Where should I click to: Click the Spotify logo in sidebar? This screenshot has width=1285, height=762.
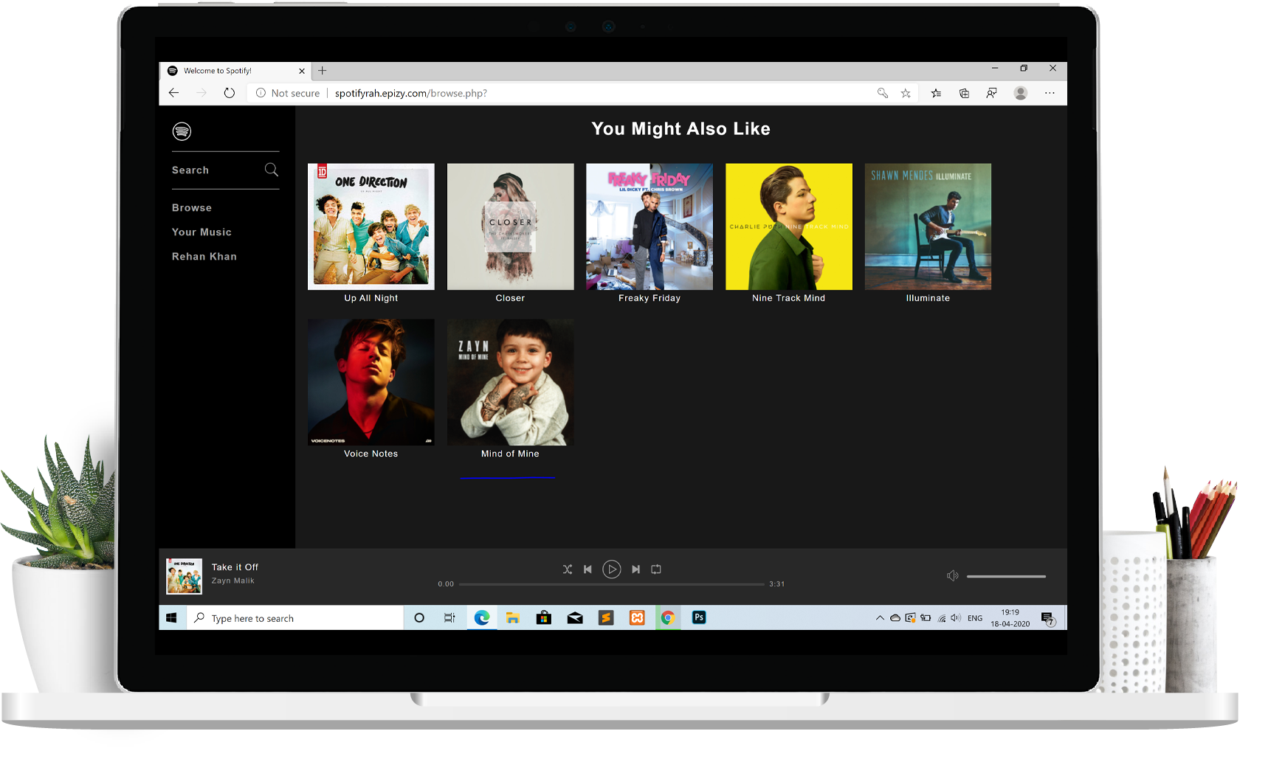(182, 131)
